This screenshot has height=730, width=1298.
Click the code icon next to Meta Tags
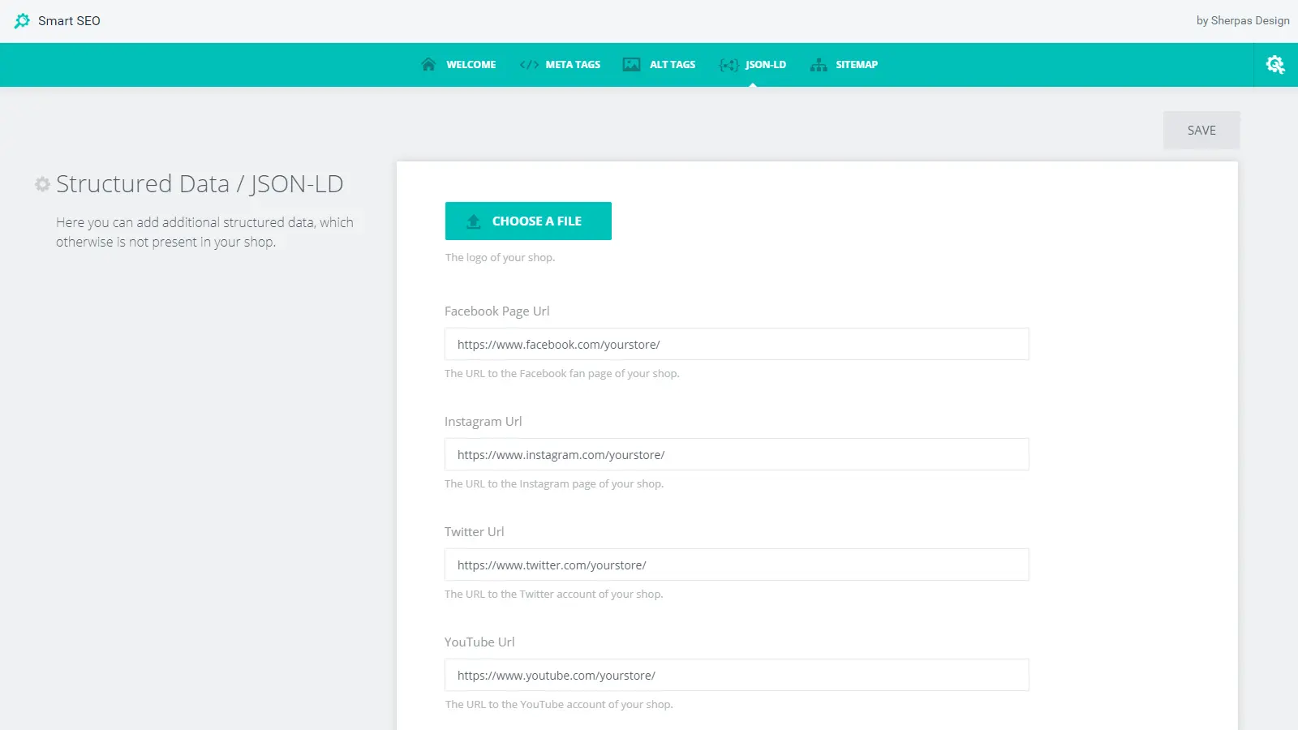click(x=529, y=64)
